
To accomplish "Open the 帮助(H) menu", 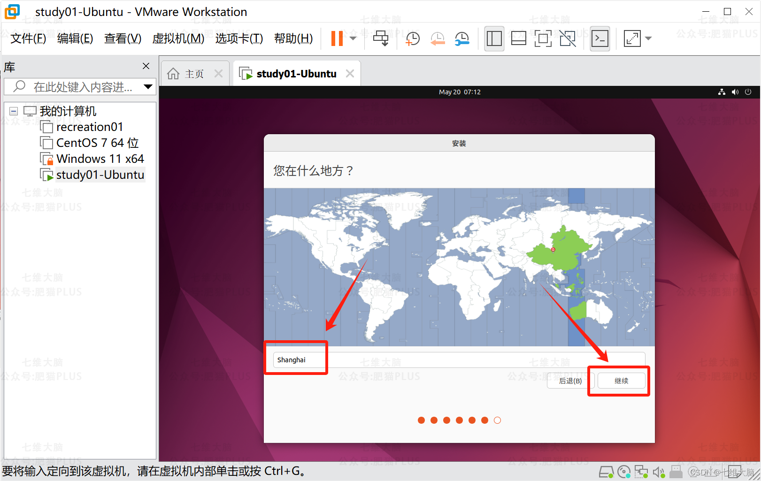I will 293,38.
